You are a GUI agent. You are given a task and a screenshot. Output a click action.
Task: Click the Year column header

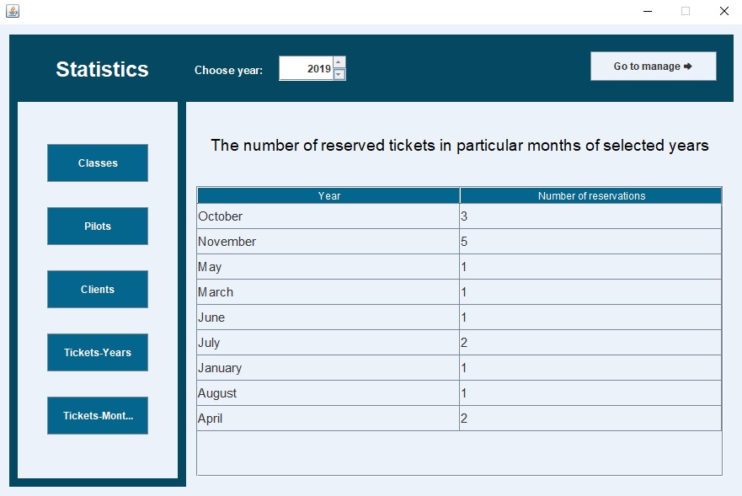click(328, 196)
